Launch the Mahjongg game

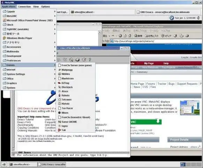pyautogui.click(x=76, y=70)
